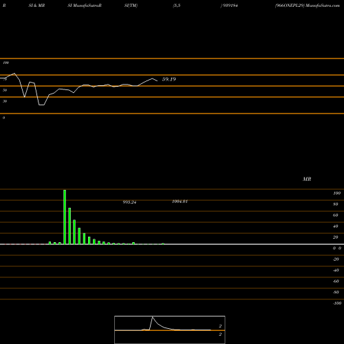Click the MRSI value 1004.01
Viewport: 344px width, 344px height.
(x=180, y=202)
